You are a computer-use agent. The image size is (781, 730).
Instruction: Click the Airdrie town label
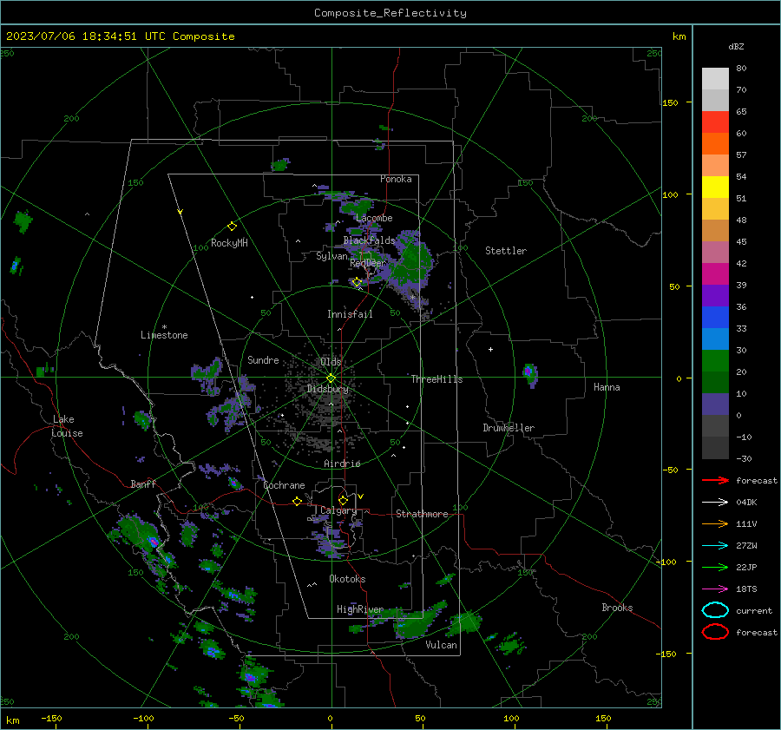342,464
